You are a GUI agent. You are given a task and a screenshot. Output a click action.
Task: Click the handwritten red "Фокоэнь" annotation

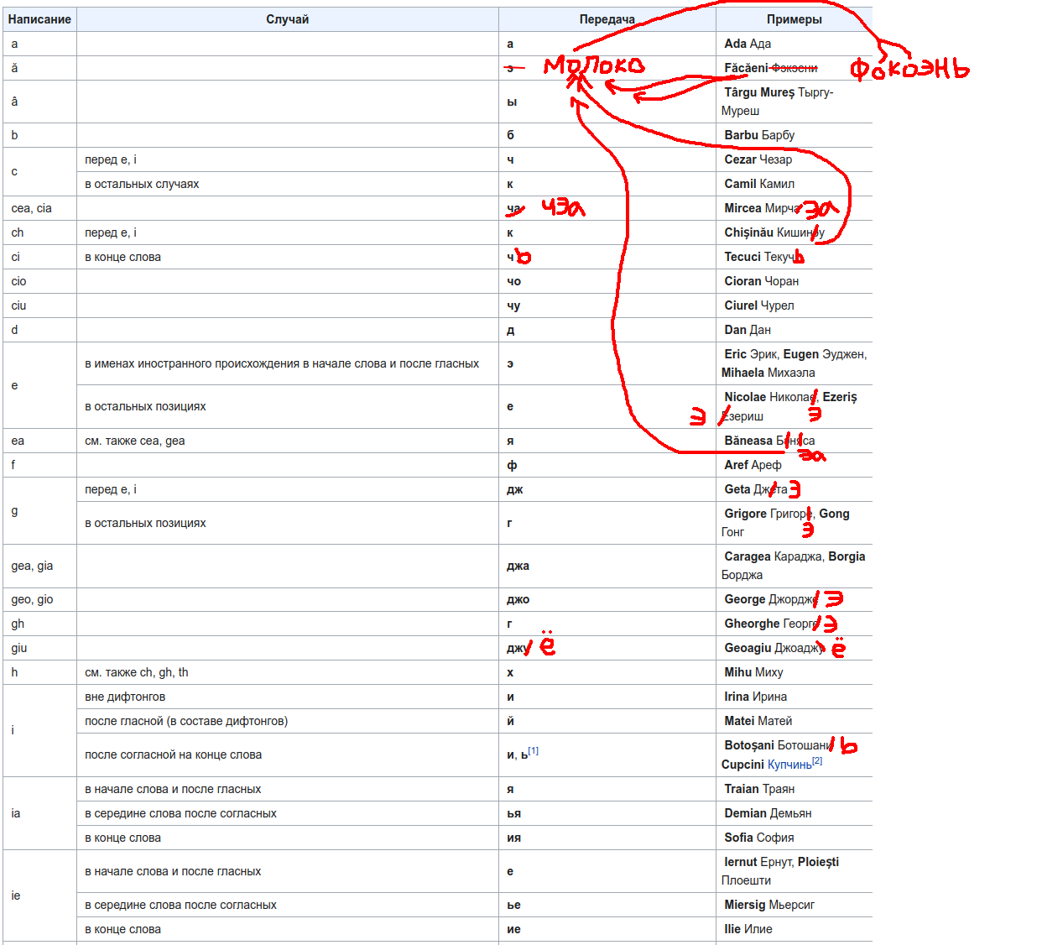pos(909,70)
